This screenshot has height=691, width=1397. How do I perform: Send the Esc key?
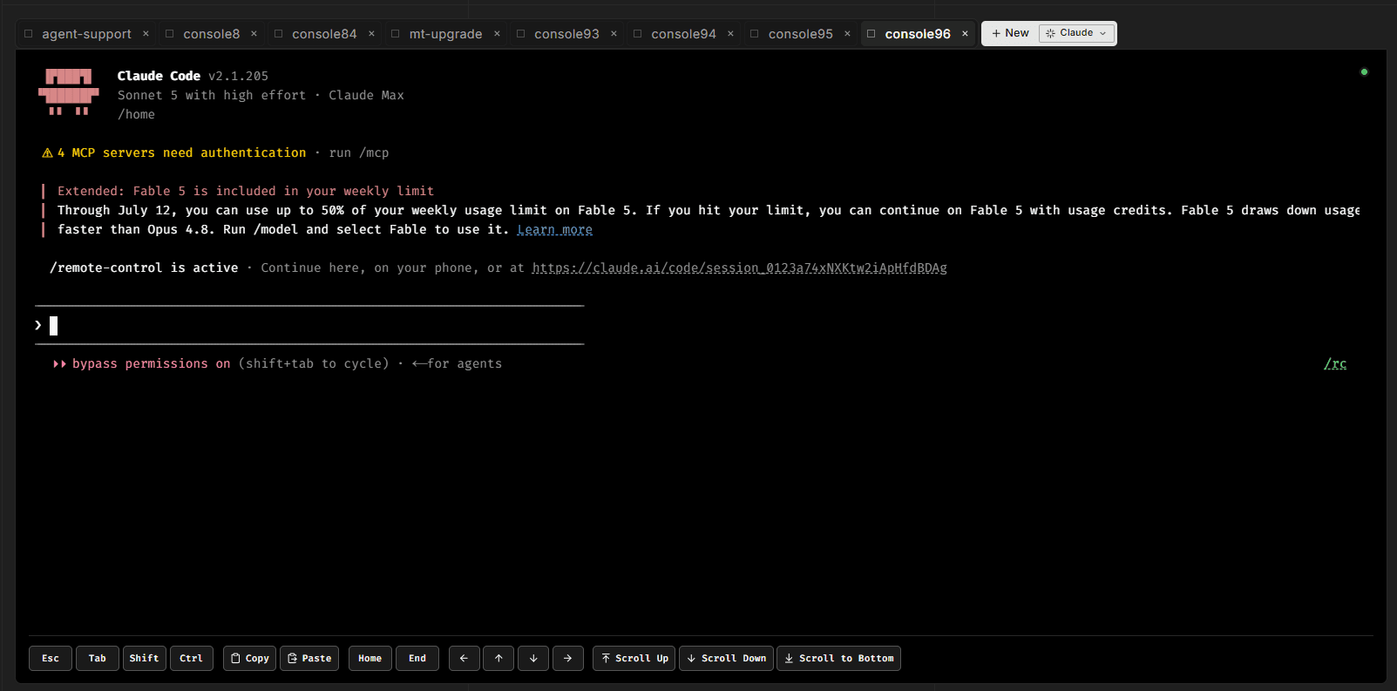[51, 658]
